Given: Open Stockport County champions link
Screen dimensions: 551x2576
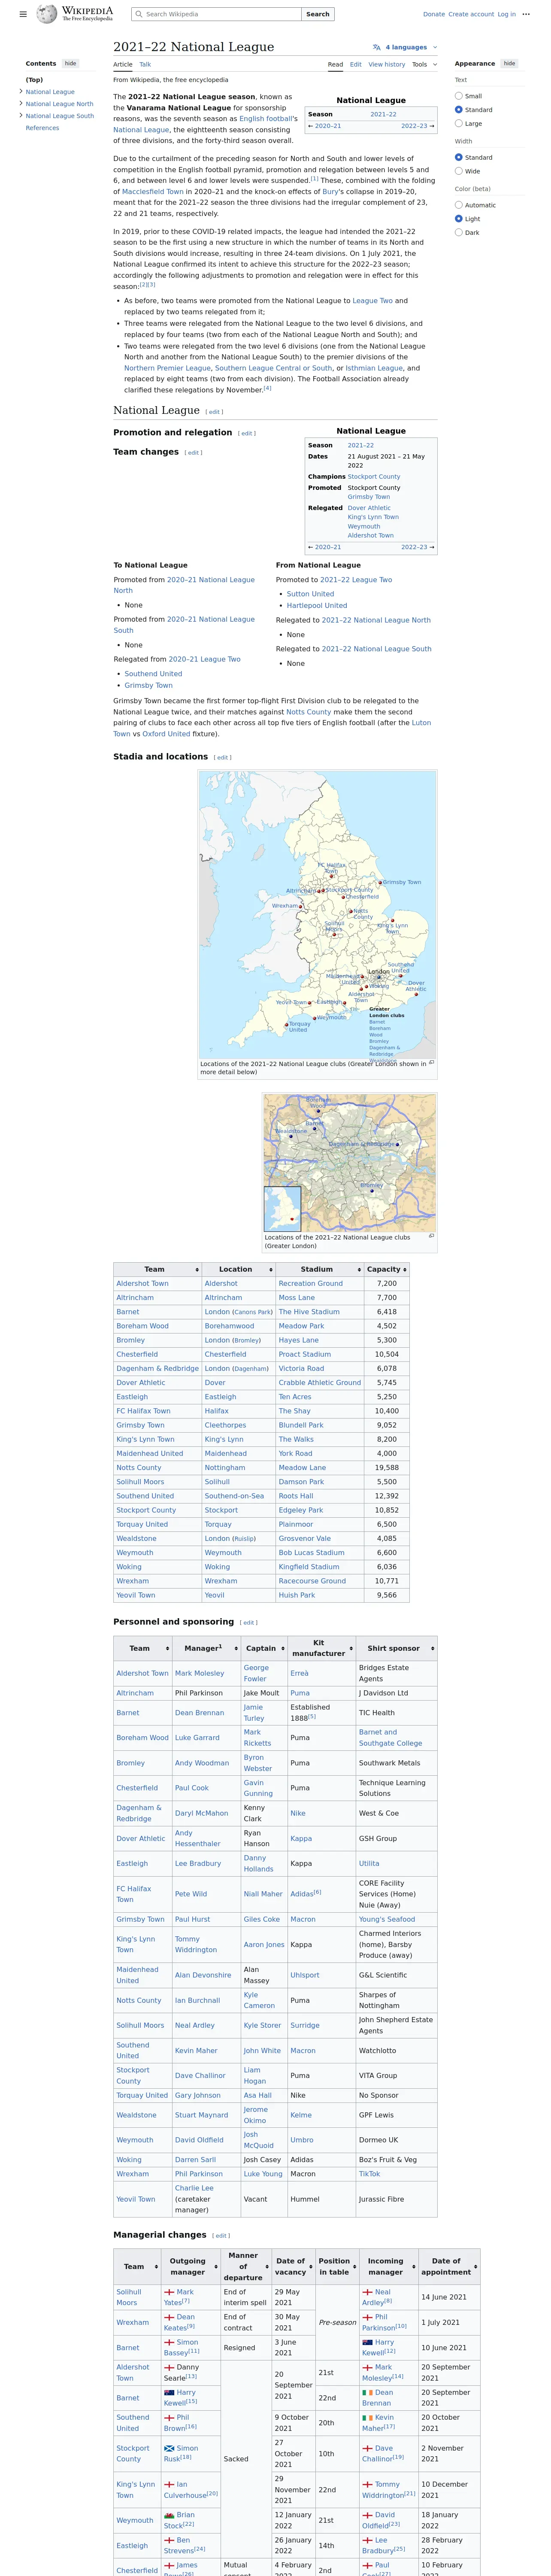Looking at the screenshot, I should tap(374, 477).
